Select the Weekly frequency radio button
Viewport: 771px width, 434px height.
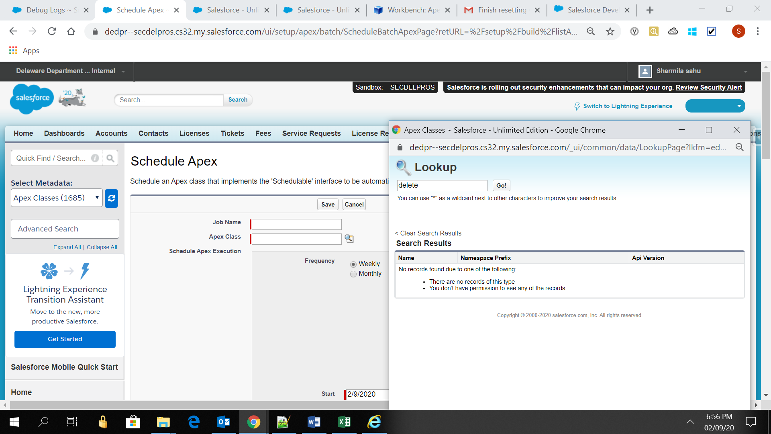353,264
